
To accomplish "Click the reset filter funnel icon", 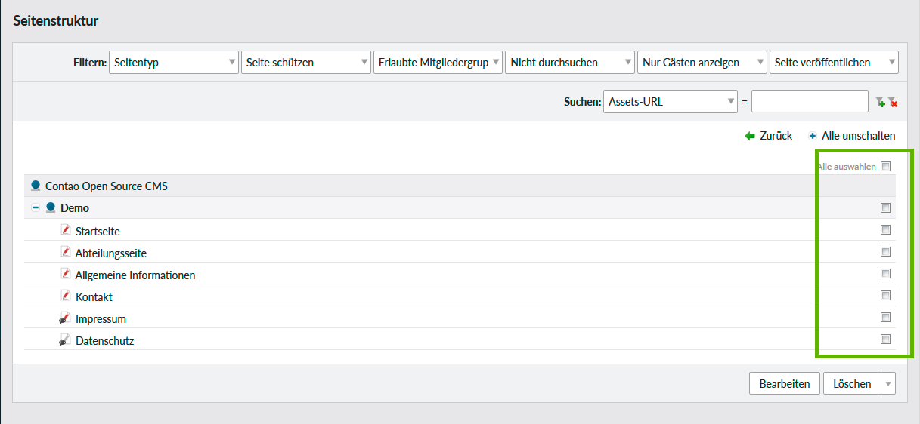I will coord(892,102).
